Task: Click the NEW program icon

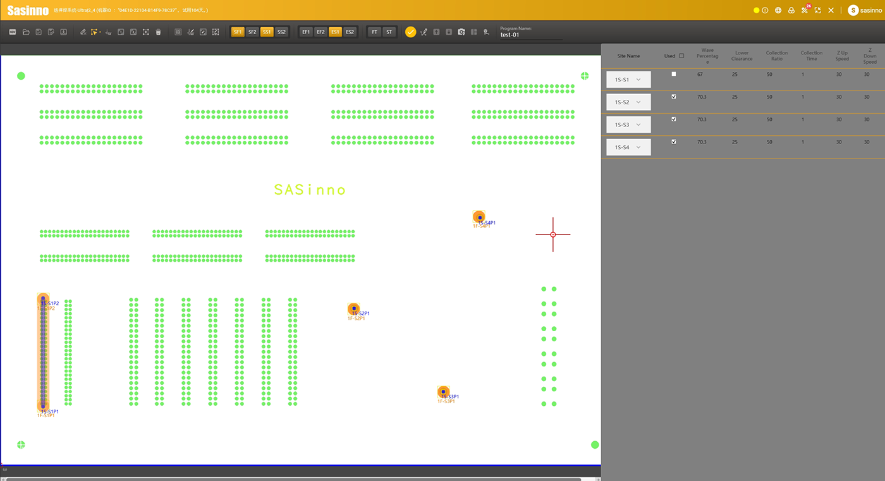Action: point(13,32)
